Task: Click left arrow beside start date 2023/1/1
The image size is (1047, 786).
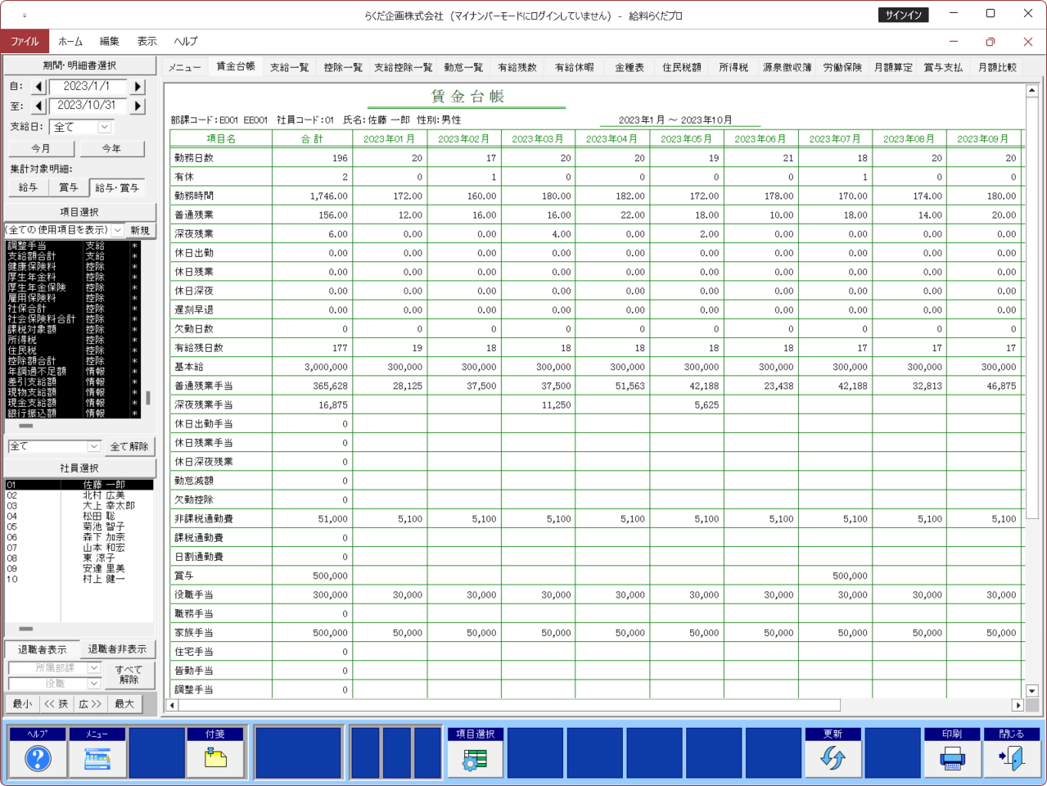Action: 38,87
